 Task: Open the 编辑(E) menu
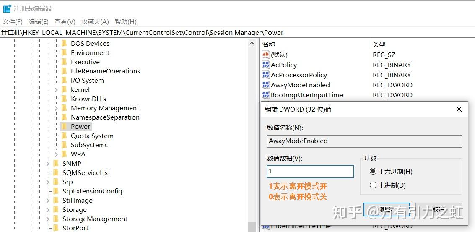pos(39,22)
